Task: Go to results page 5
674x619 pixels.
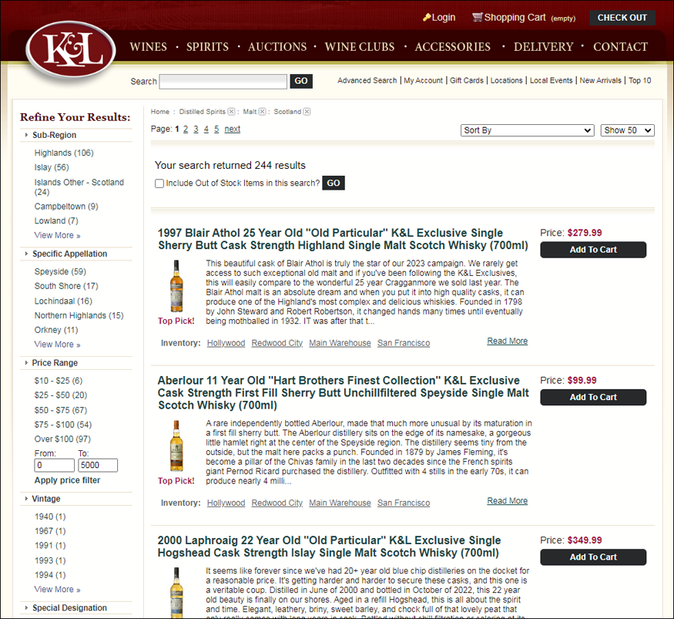Action: point(216,129)
